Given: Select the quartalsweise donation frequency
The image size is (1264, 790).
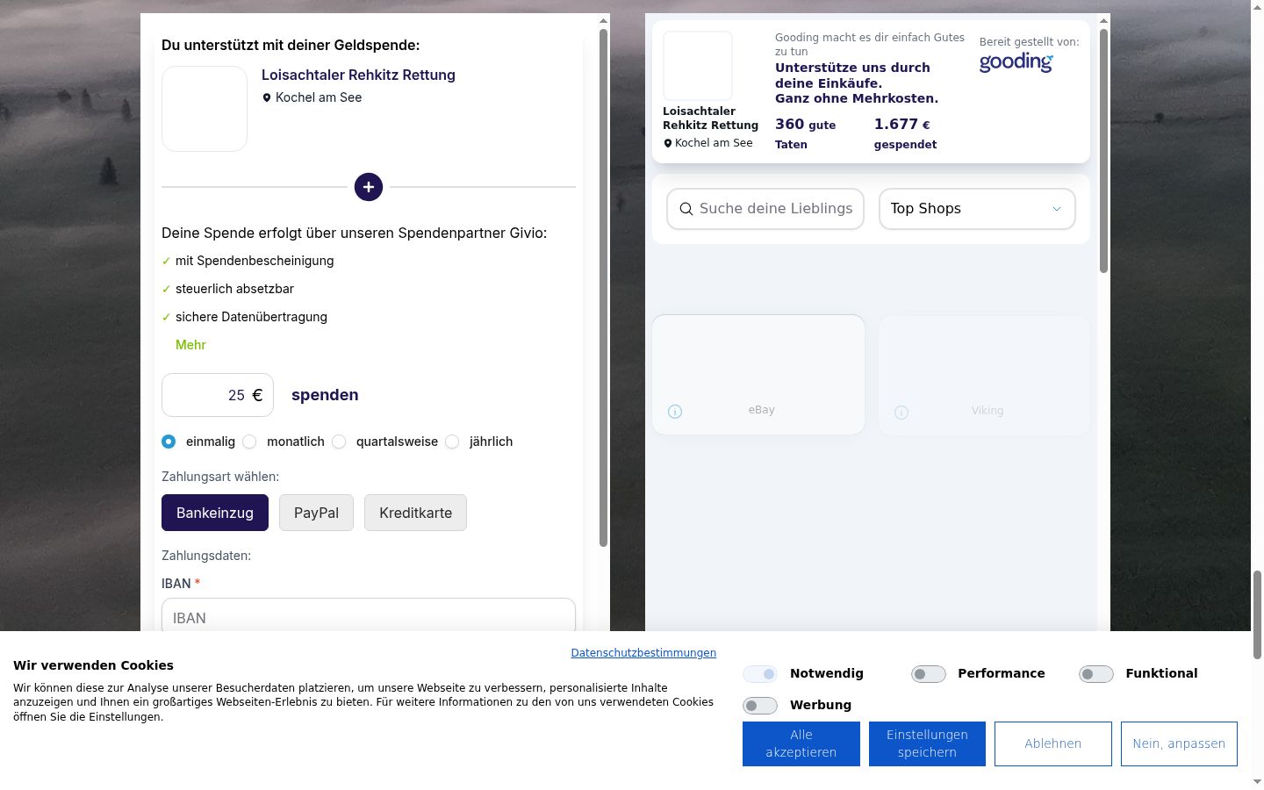Looking at the screenshot, I should tap(339, 442).
